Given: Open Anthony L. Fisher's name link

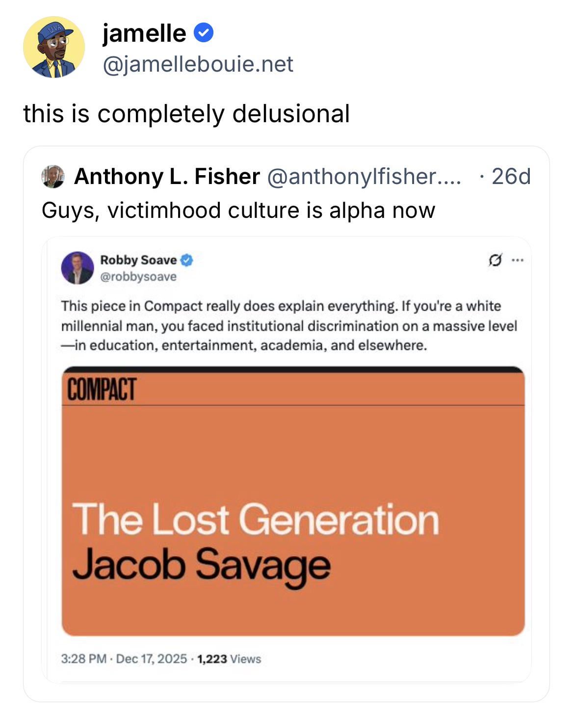Looking at the screenshot, I should coord(167,177).
